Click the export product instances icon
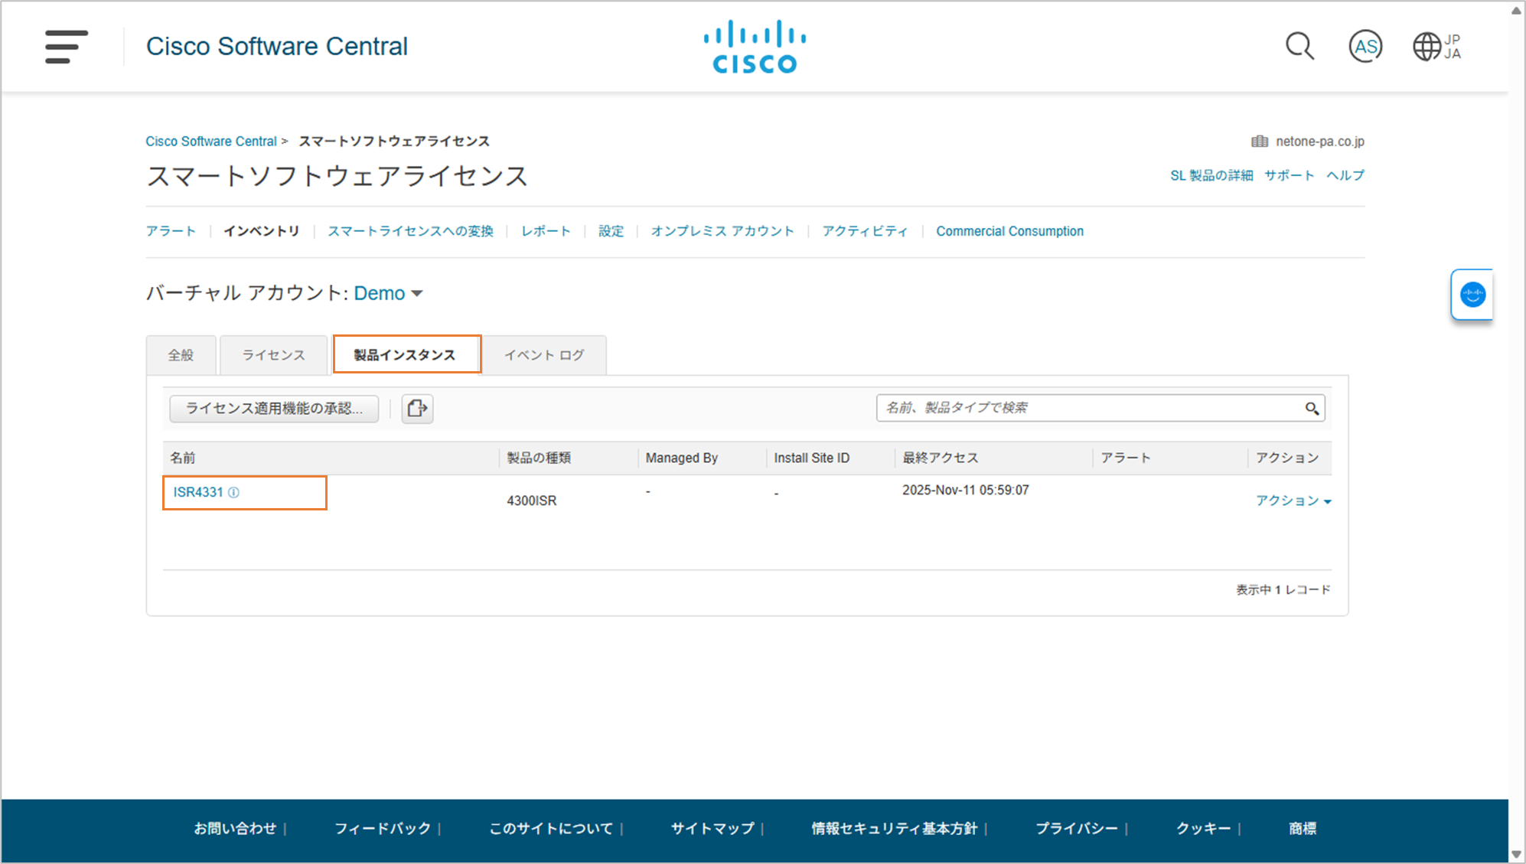The height and width of the screenshot is (864, 1526). point(417,409)
